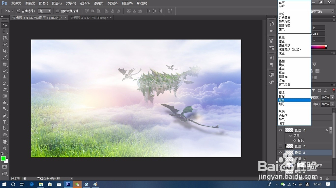Click the 255 value input field
Viewport: 336px width, 188px height.
coord(318,34)
